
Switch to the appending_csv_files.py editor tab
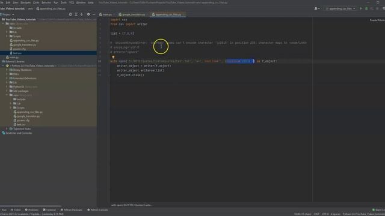[168, 14]
